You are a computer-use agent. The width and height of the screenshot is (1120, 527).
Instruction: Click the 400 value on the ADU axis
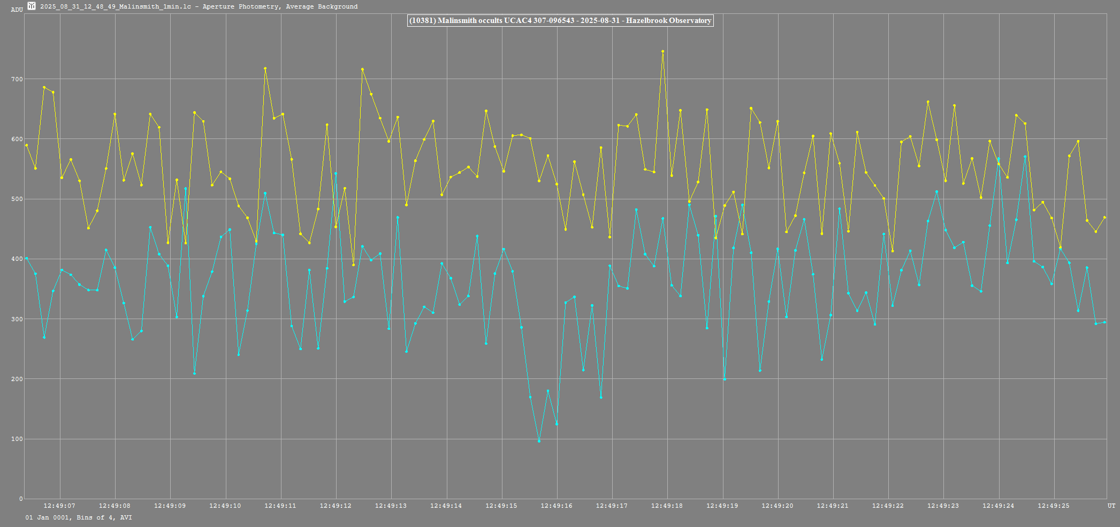pos(17,259)
